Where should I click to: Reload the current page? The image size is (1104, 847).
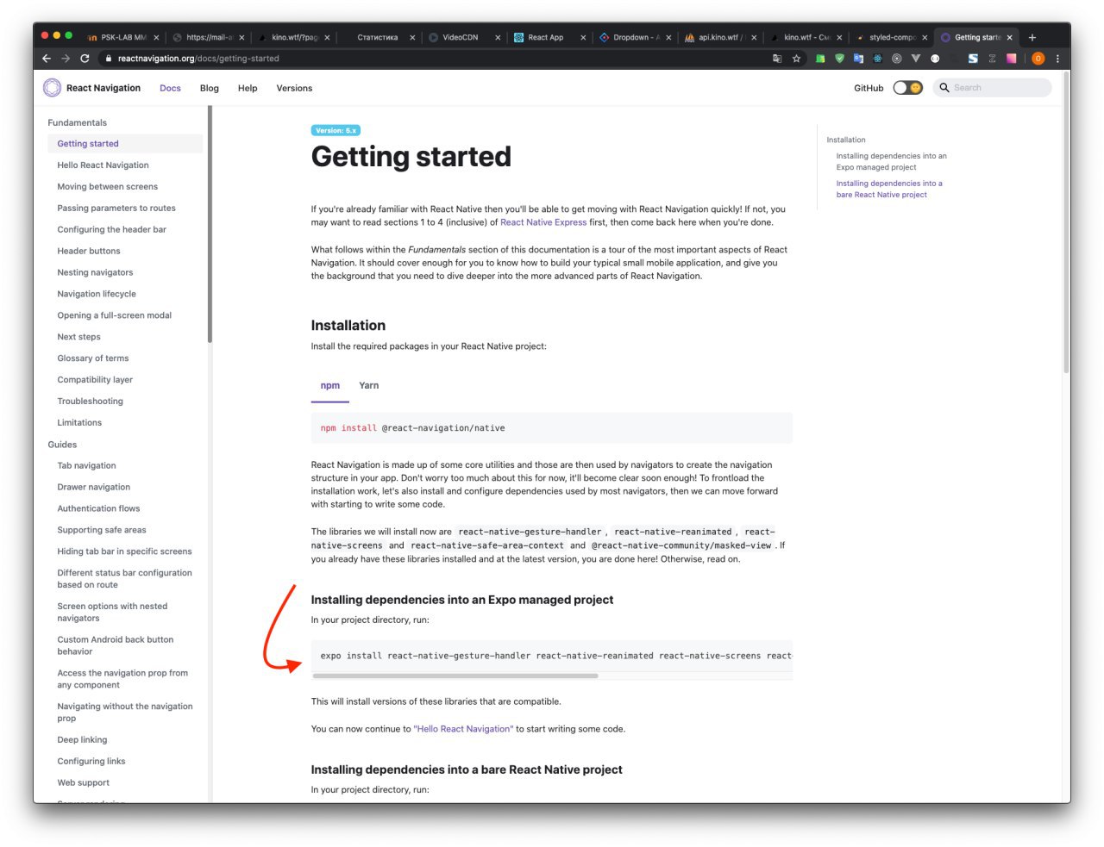pyautogui.click(x=85, y=59)
